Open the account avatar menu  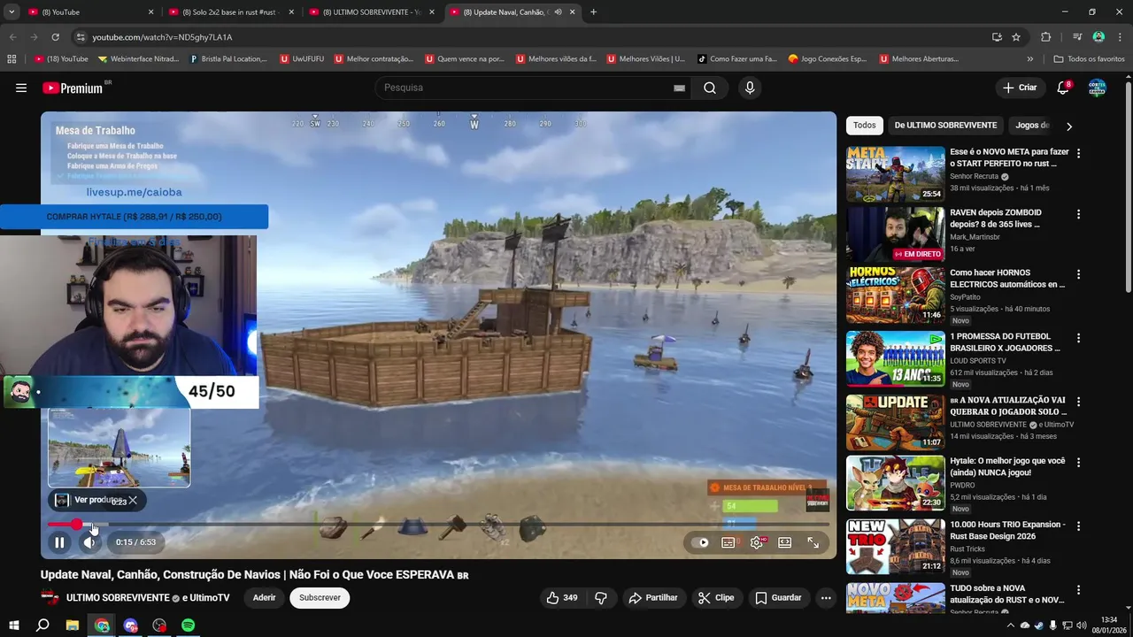click(1097, 88)
